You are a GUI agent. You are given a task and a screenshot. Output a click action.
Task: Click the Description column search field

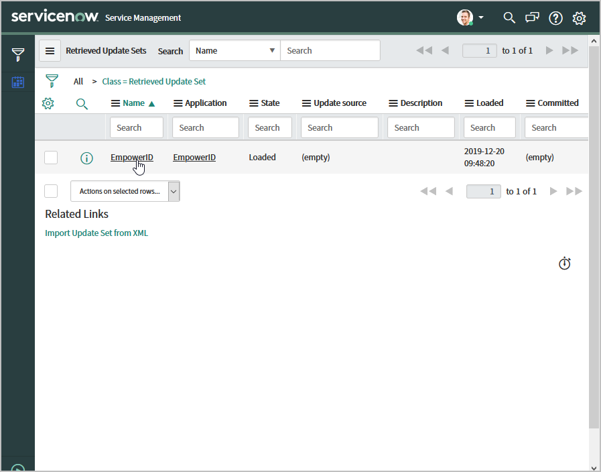pyautogui.click(x=421, y=127)
